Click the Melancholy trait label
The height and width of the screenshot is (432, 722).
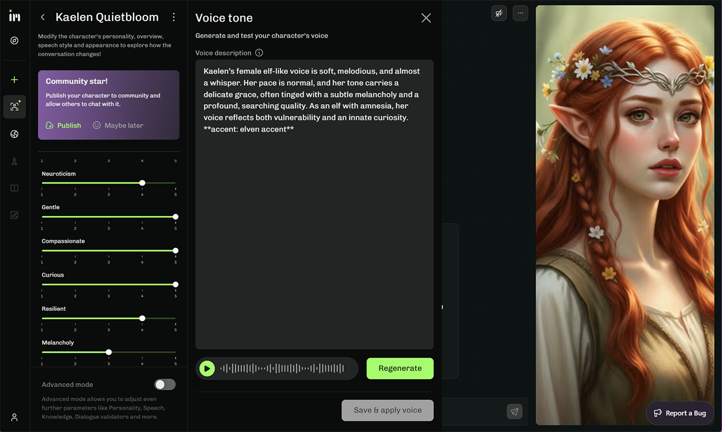click(x=57, y=343)
